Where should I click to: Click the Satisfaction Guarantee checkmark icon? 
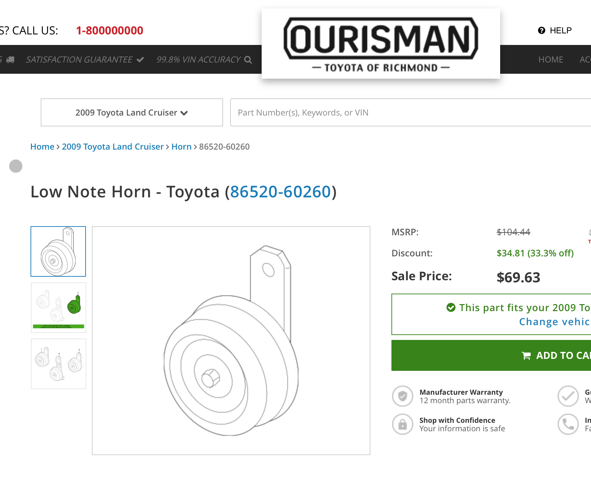[x=140, y=60]
